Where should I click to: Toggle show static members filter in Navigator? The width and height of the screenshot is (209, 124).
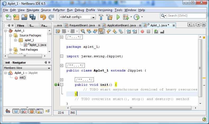click(x=24, y=111)
